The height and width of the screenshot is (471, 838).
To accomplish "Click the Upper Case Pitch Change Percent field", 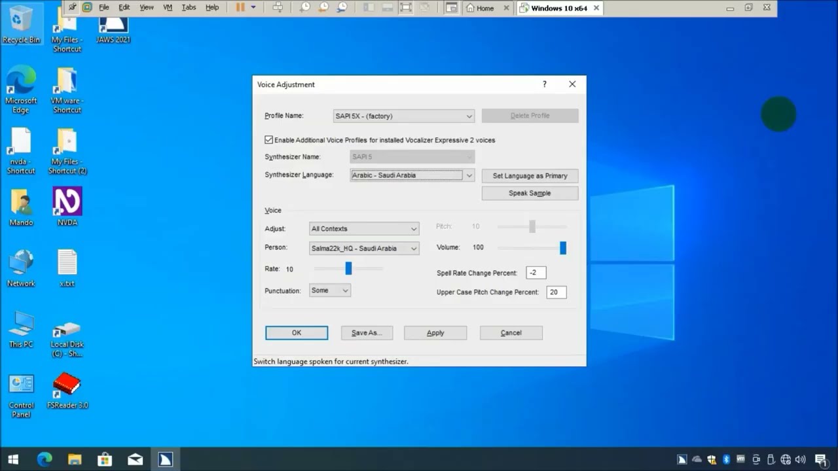I will [556, 292].
